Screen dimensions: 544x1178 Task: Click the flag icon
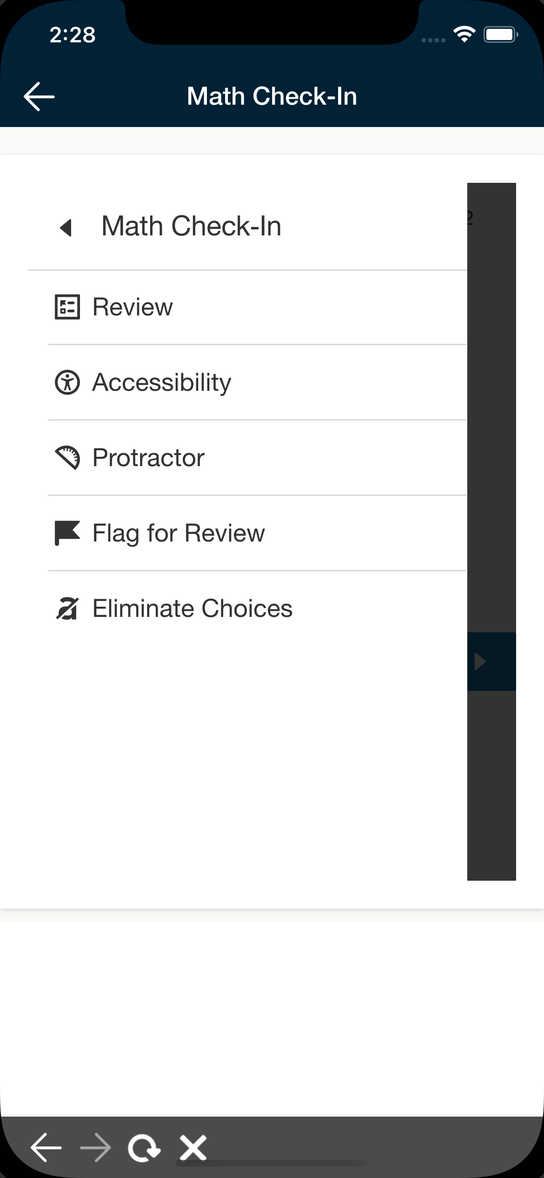point(67,533)
